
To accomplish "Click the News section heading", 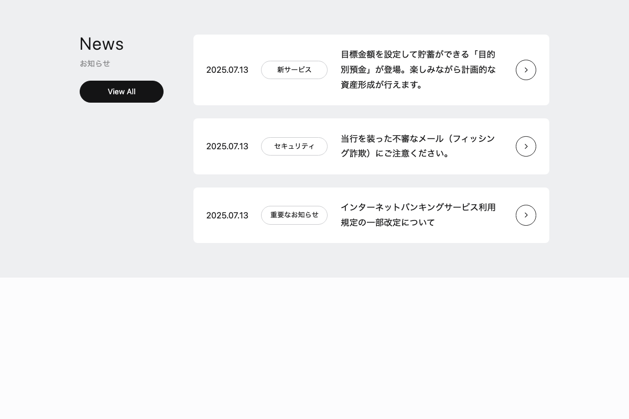I will click(102, 44).
